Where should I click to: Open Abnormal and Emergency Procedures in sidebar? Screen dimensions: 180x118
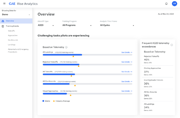coord(18,51)
